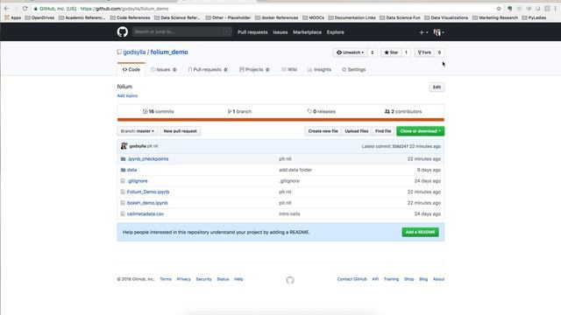View the 2 contributors link
The height and width of the screenshot is (315, 561).
pos(403,111)
